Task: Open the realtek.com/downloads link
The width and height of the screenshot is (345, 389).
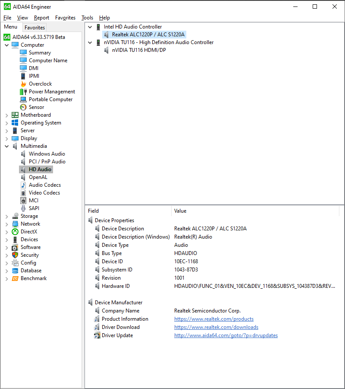Action: pyautogui.click(x=216, y=327)
